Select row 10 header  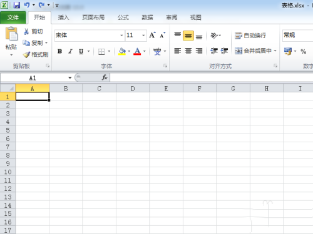coord(8,172)
